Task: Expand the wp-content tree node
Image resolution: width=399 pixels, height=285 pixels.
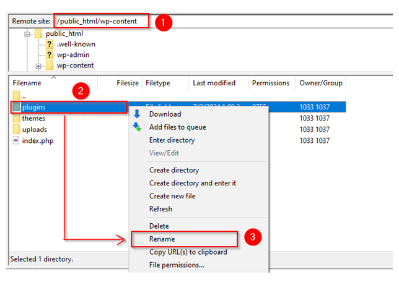Action: click(x=38, y=66)
